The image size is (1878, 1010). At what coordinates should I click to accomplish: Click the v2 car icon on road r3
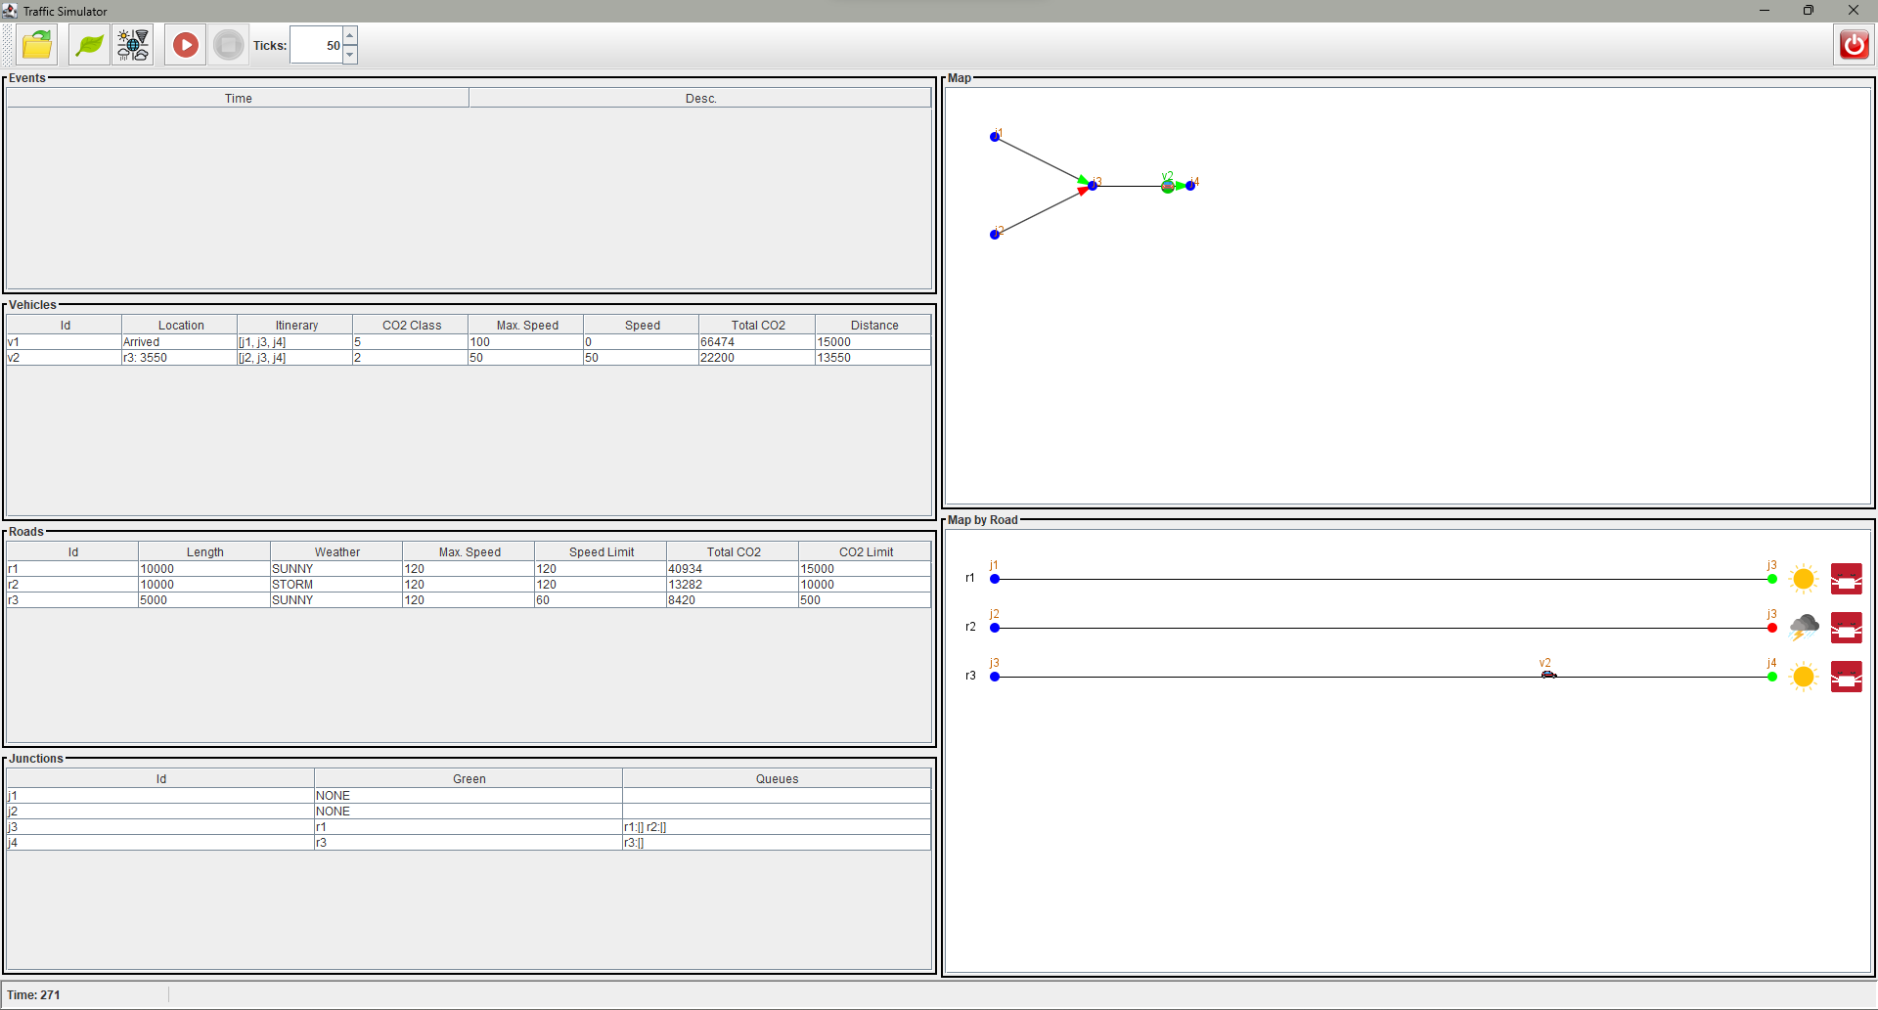1548,675
